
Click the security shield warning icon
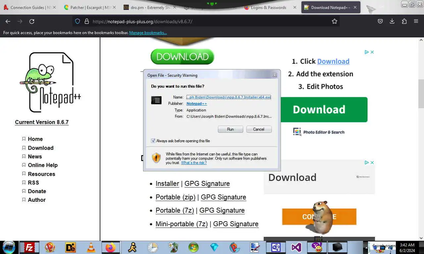156,158
